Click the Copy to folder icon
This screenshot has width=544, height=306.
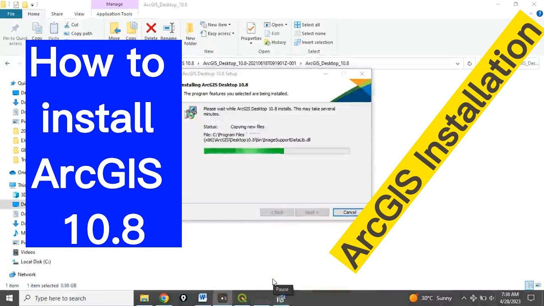click(132, 29)
